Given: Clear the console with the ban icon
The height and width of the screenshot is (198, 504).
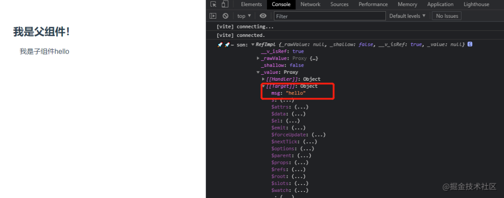Looking at the screenshot, I should [225, 16].
